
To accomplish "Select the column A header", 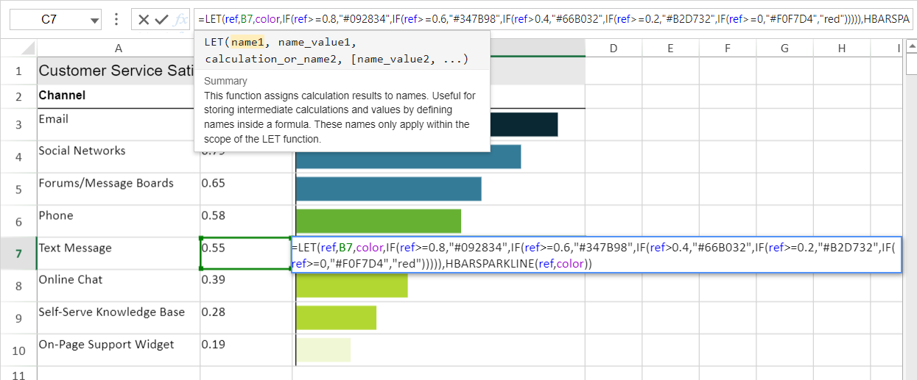I will tap(118, 49).
